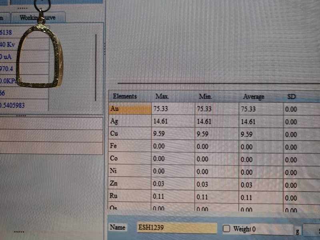Click the Weight value input field

coord(272,229)
